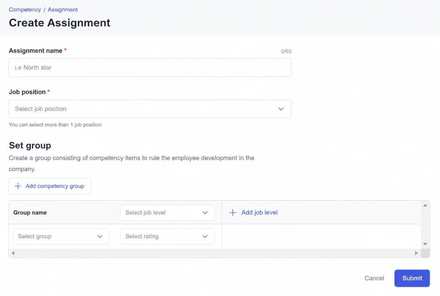Click the Create Assignment page title
Image resolution: width=440 pixels, height=296 pixels.
[x=59, y=23]
